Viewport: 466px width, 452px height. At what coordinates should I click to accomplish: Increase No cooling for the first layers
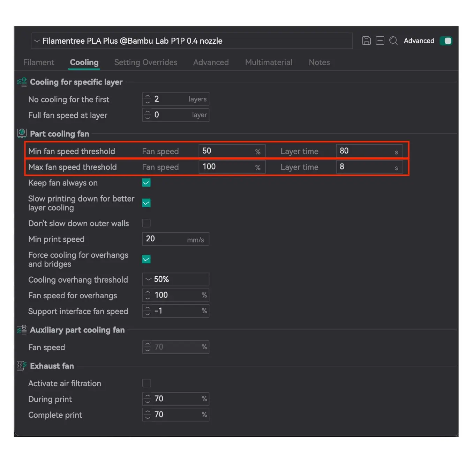tap(148, 96)
